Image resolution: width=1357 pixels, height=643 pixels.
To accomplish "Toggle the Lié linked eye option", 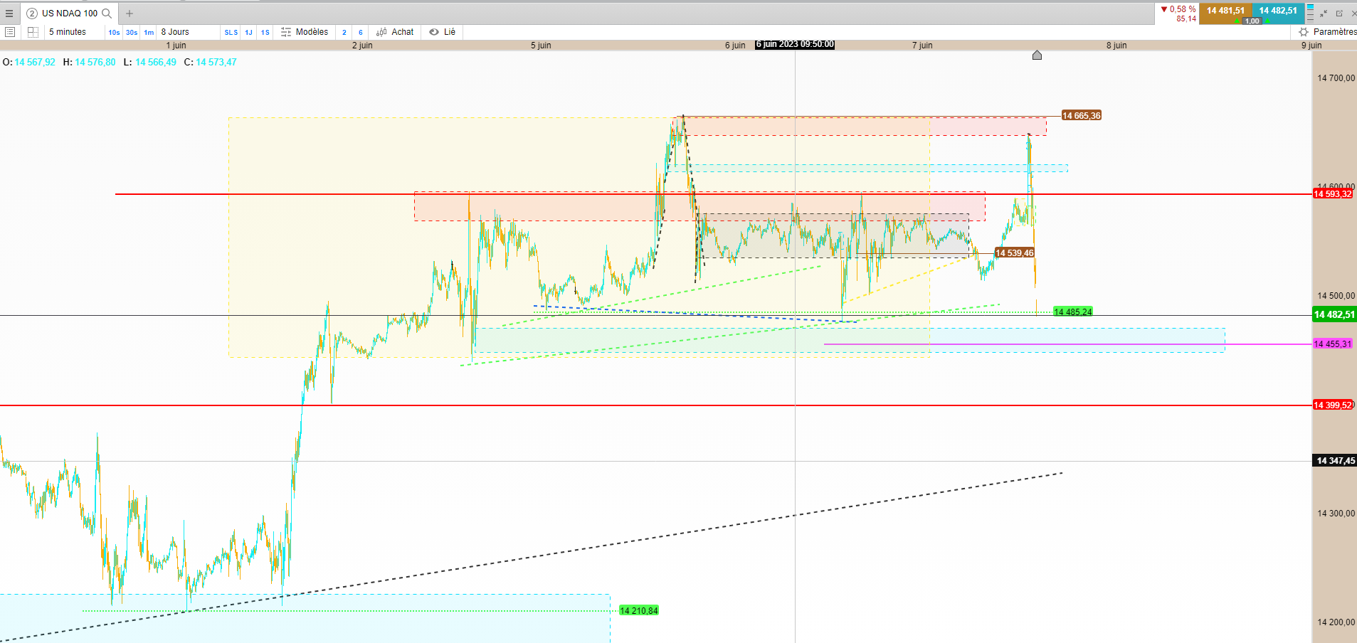I will (x=443, y=32).
